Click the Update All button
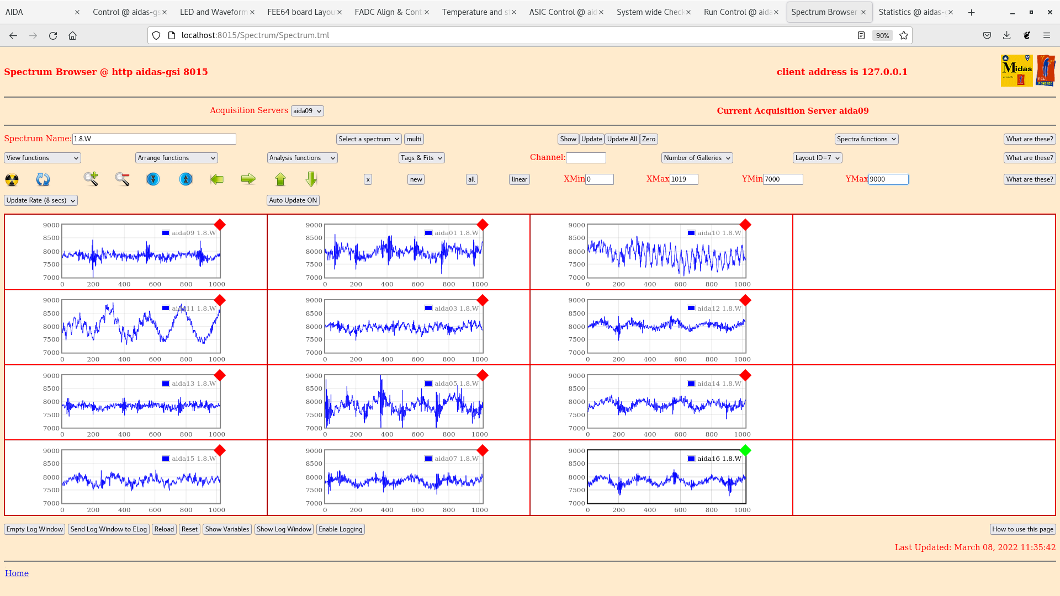This screenshot has height=596, width=1060. point(622,139)
